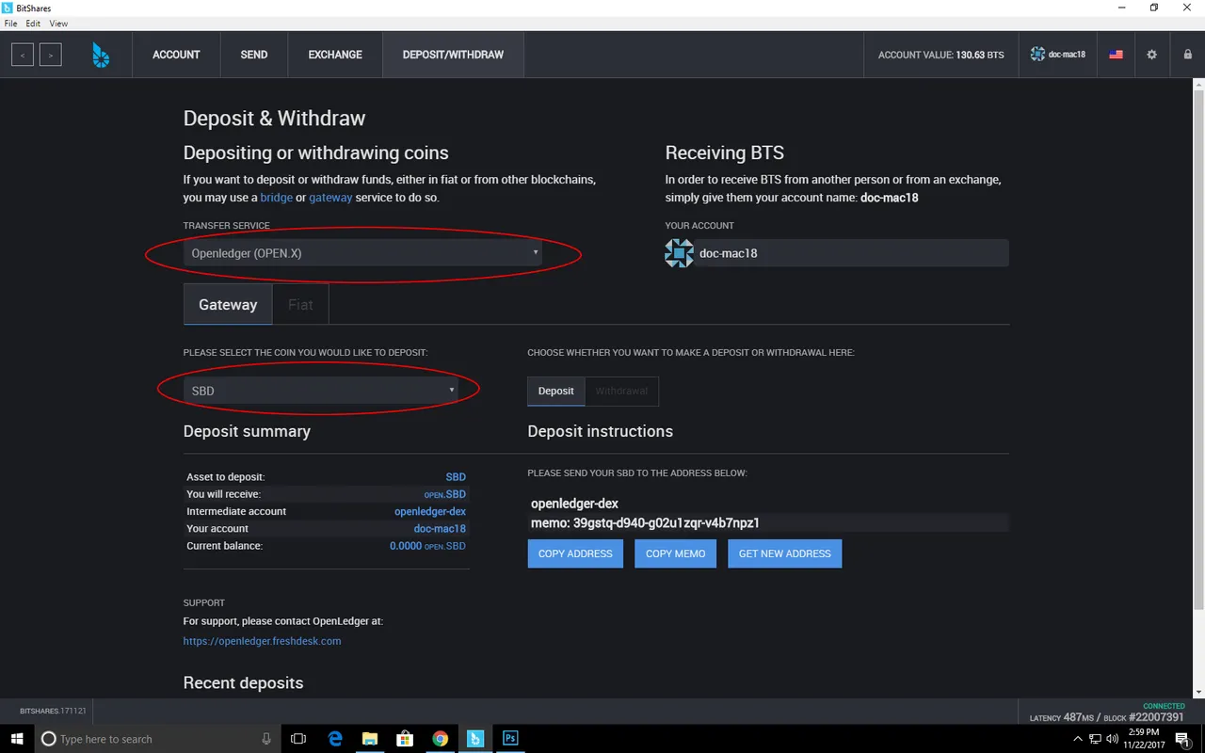
Task: Click the 0.0000 OPEN.SBD current balance
Action: (427, 546)
